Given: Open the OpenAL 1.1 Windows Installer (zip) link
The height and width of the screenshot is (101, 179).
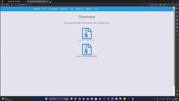Looking at the screenshot, I should [x=87, y=56].
